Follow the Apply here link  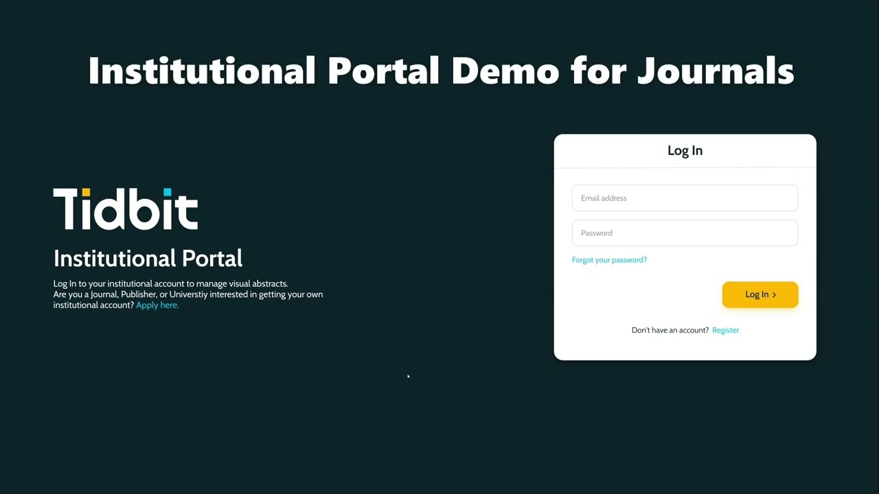[x=157, y=305]
